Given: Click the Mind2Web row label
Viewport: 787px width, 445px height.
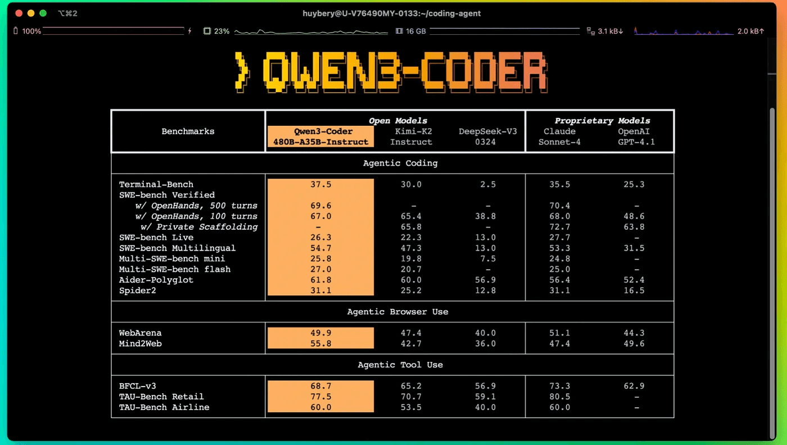Looking at the screenshot, I should pyautogui.click(x=140, y=344).
